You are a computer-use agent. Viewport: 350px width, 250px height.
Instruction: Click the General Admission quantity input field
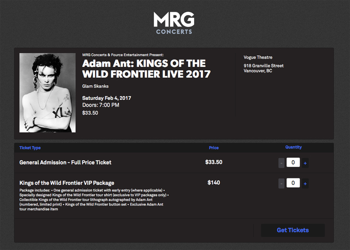coord(293,163)
